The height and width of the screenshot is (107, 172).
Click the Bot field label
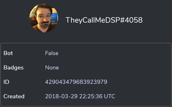click(x=8, y=53)
